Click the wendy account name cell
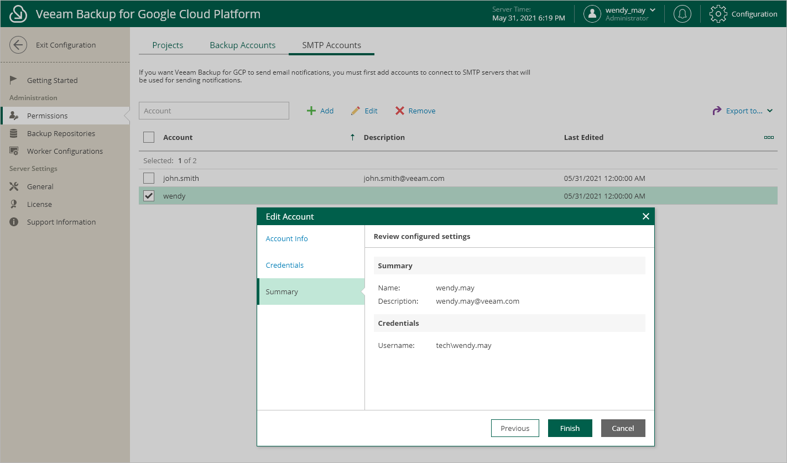The image size is (787, 463). click(174, 196)
